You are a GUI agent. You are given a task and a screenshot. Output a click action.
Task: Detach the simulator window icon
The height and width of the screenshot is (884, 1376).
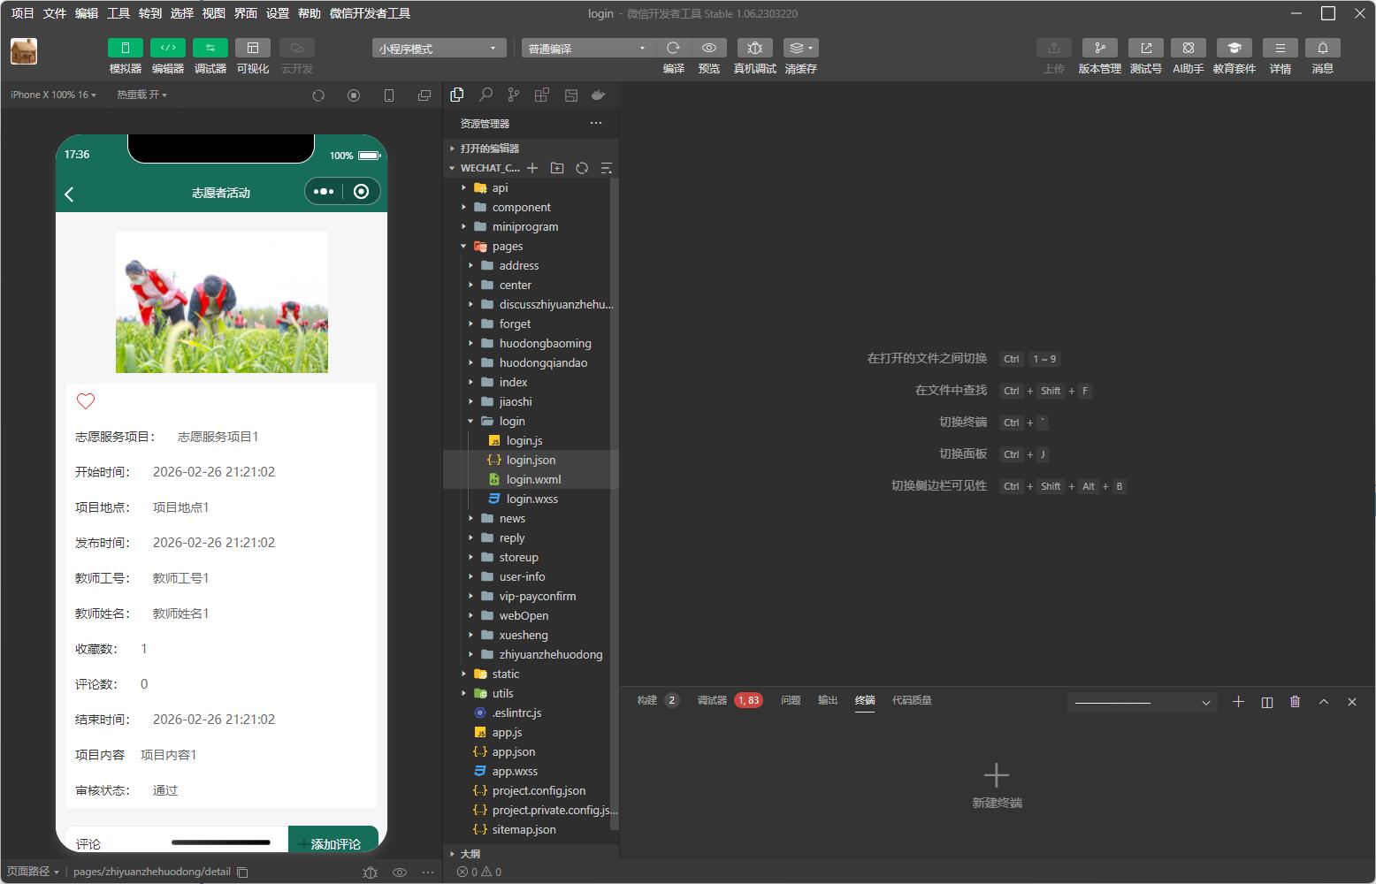click(x=424, y=95)
